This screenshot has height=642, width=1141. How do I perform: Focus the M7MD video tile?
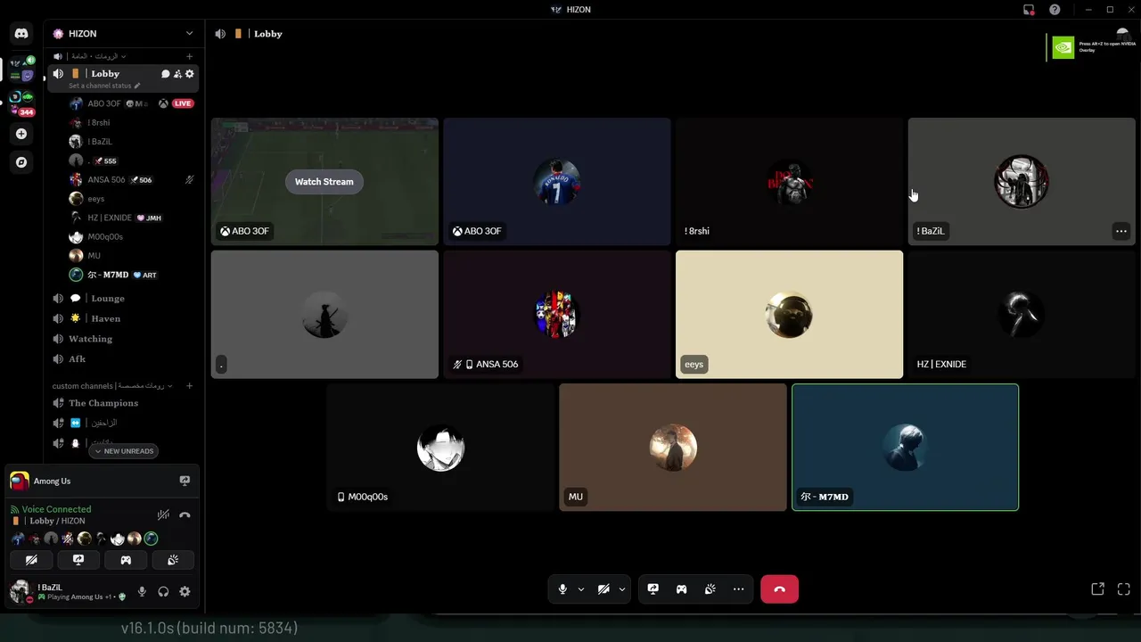[x=905, y=447]
